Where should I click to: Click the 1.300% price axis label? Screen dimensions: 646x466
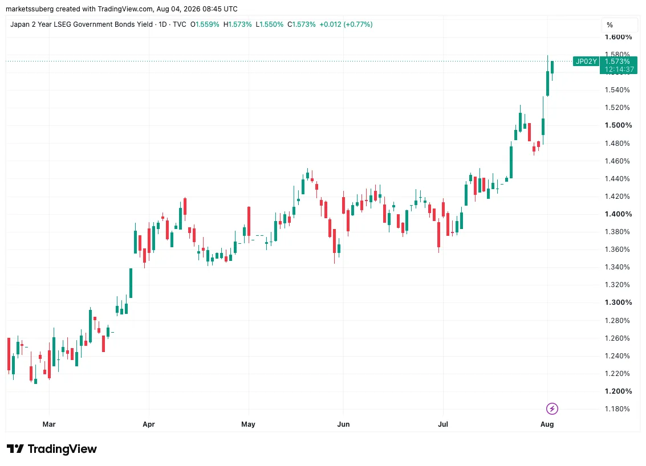[619, 302]
